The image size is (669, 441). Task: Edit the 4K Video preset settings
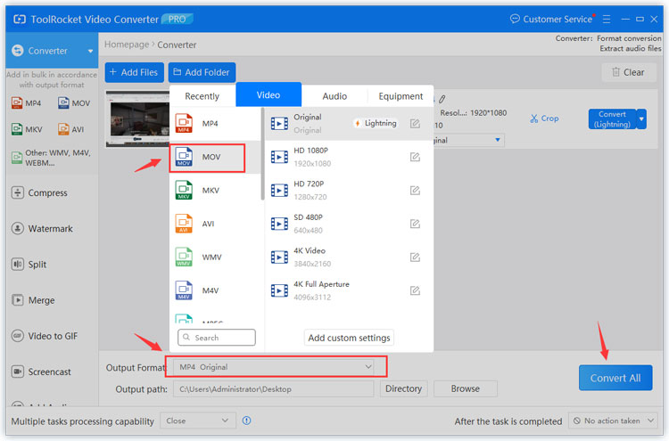point(415,257)
